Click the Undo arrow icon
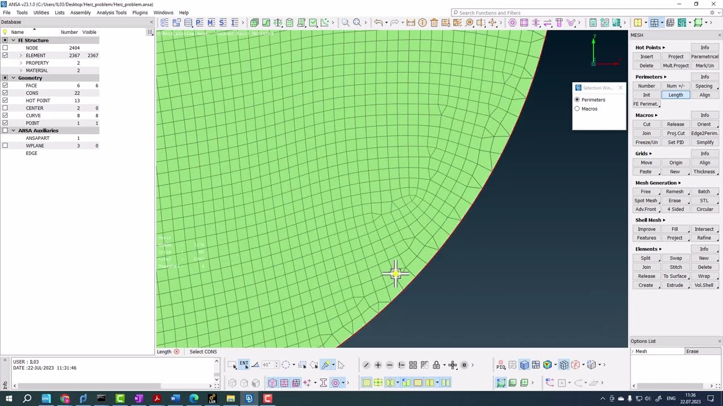 point(378,23)
